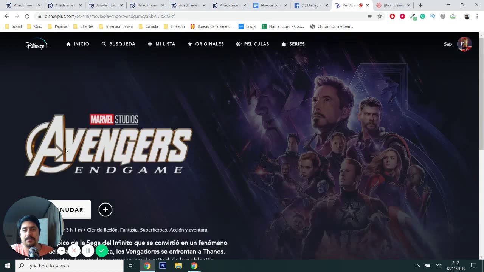Viewport: 484px width, 272px height.
Task: Open the Grammarly extension
Action: click(422, 16)
